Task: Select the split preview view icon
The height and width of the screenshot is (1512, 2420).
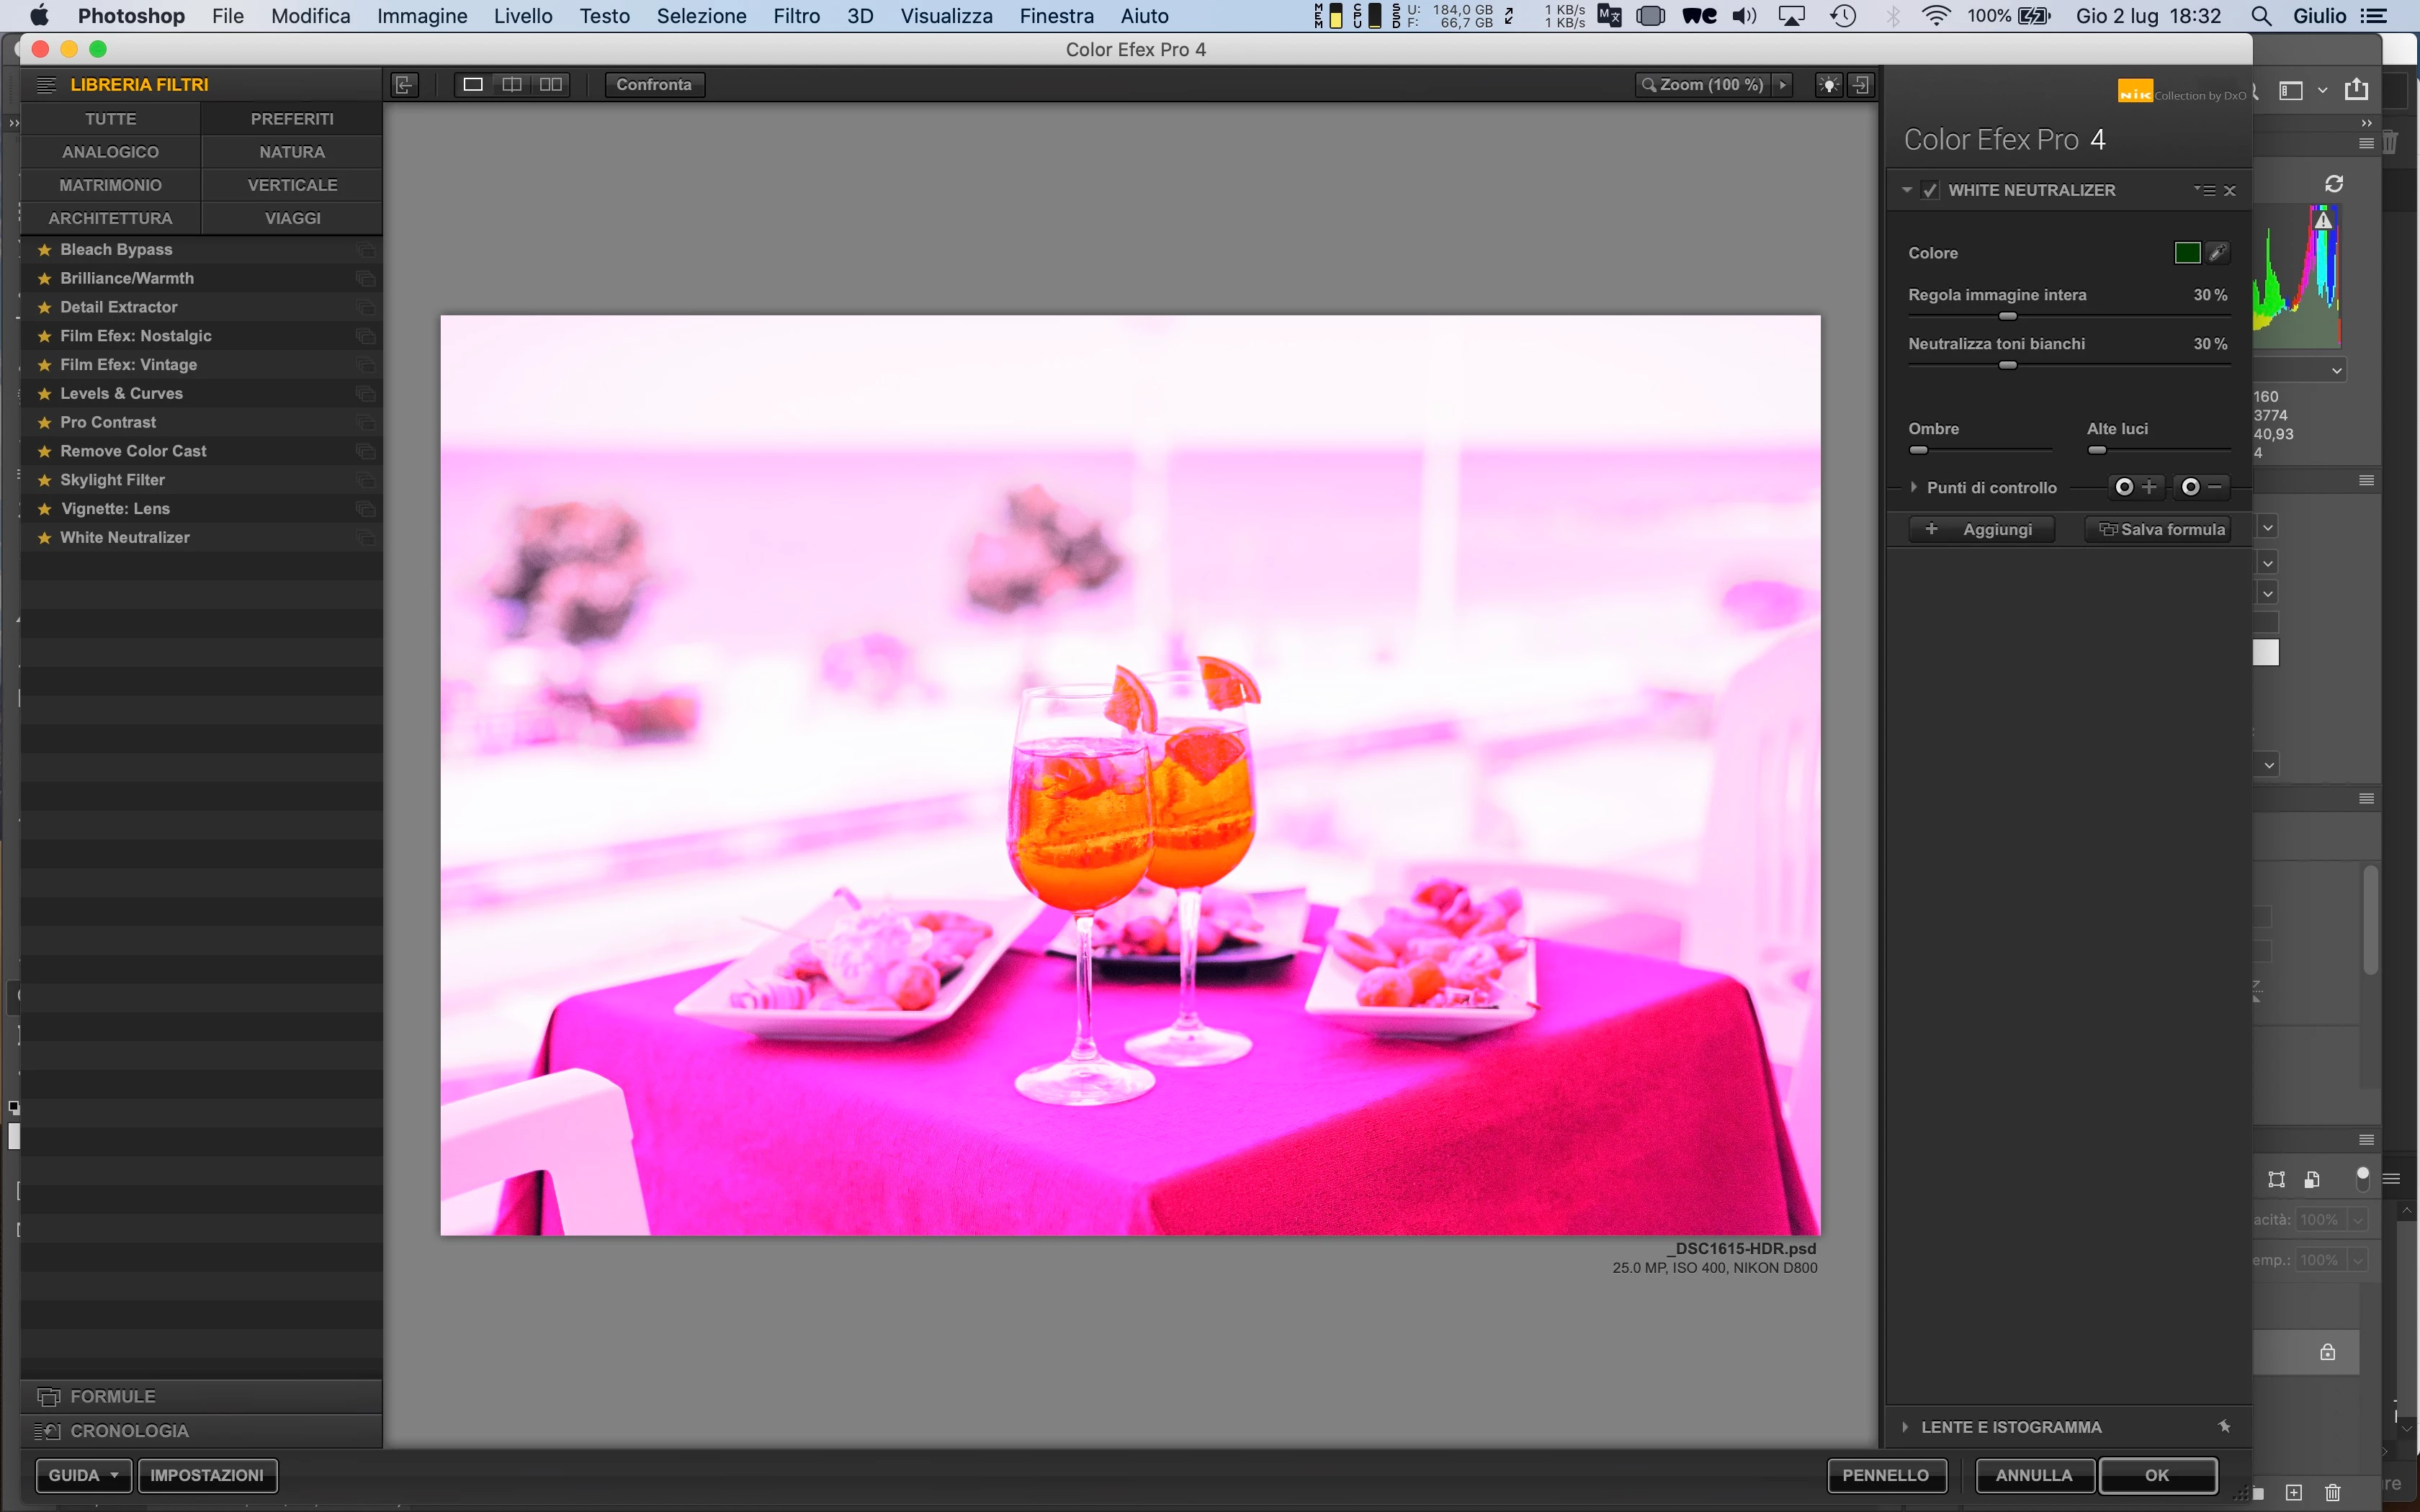Action: pyautogui.click(x=512, y=85)
